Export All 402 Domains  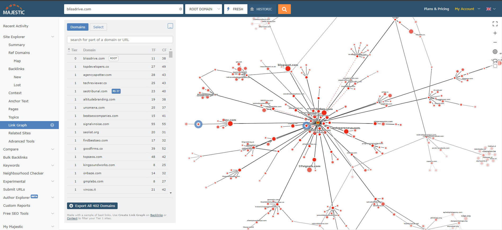pos(92,206)
